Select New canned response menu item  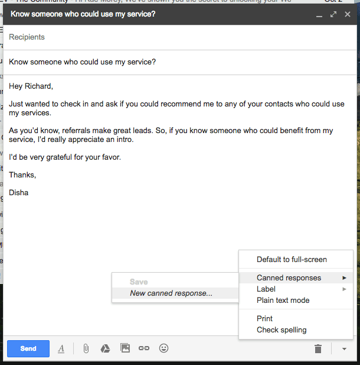(x=171, y=293)
